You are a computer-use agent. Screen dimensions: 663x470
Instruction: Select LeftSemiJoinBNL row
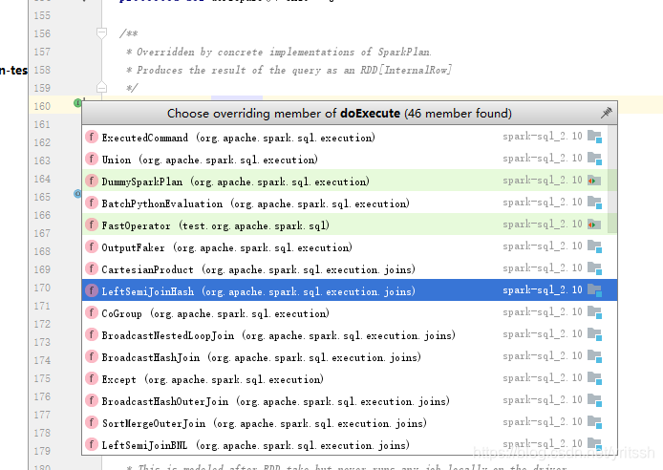point(350,444)
